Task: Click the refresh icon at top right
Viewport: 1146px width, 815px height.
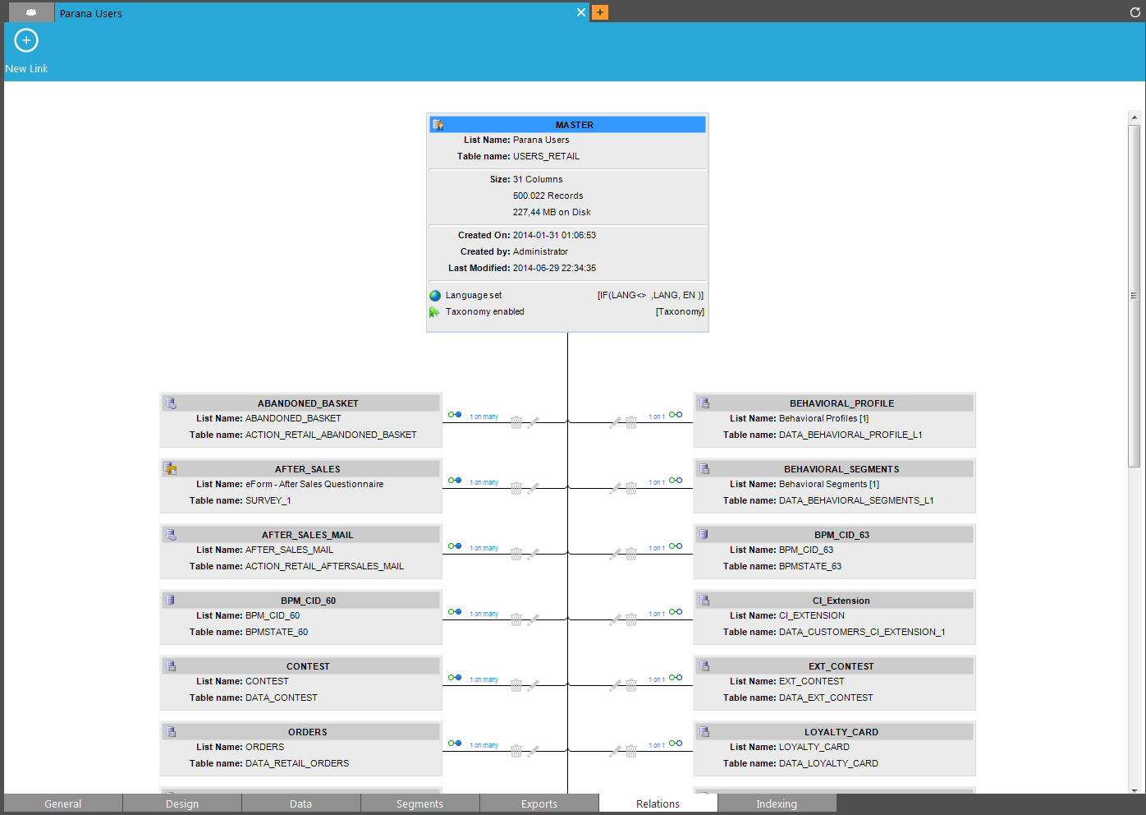Action: 1135,12
